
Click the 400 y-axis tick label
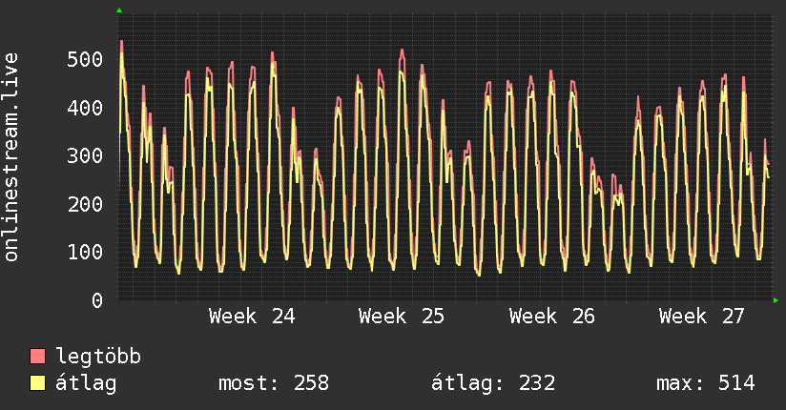pyautogui.click(x=85, y=108)
